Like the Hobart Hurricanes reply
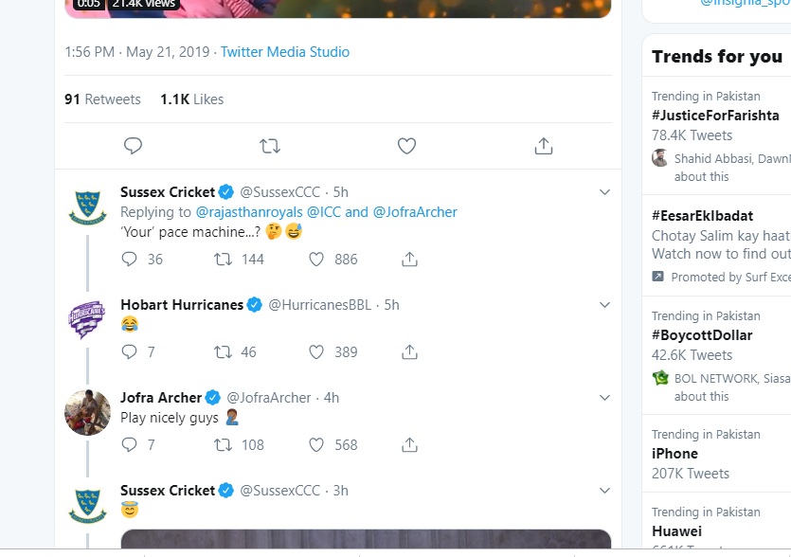 (317, 351)
